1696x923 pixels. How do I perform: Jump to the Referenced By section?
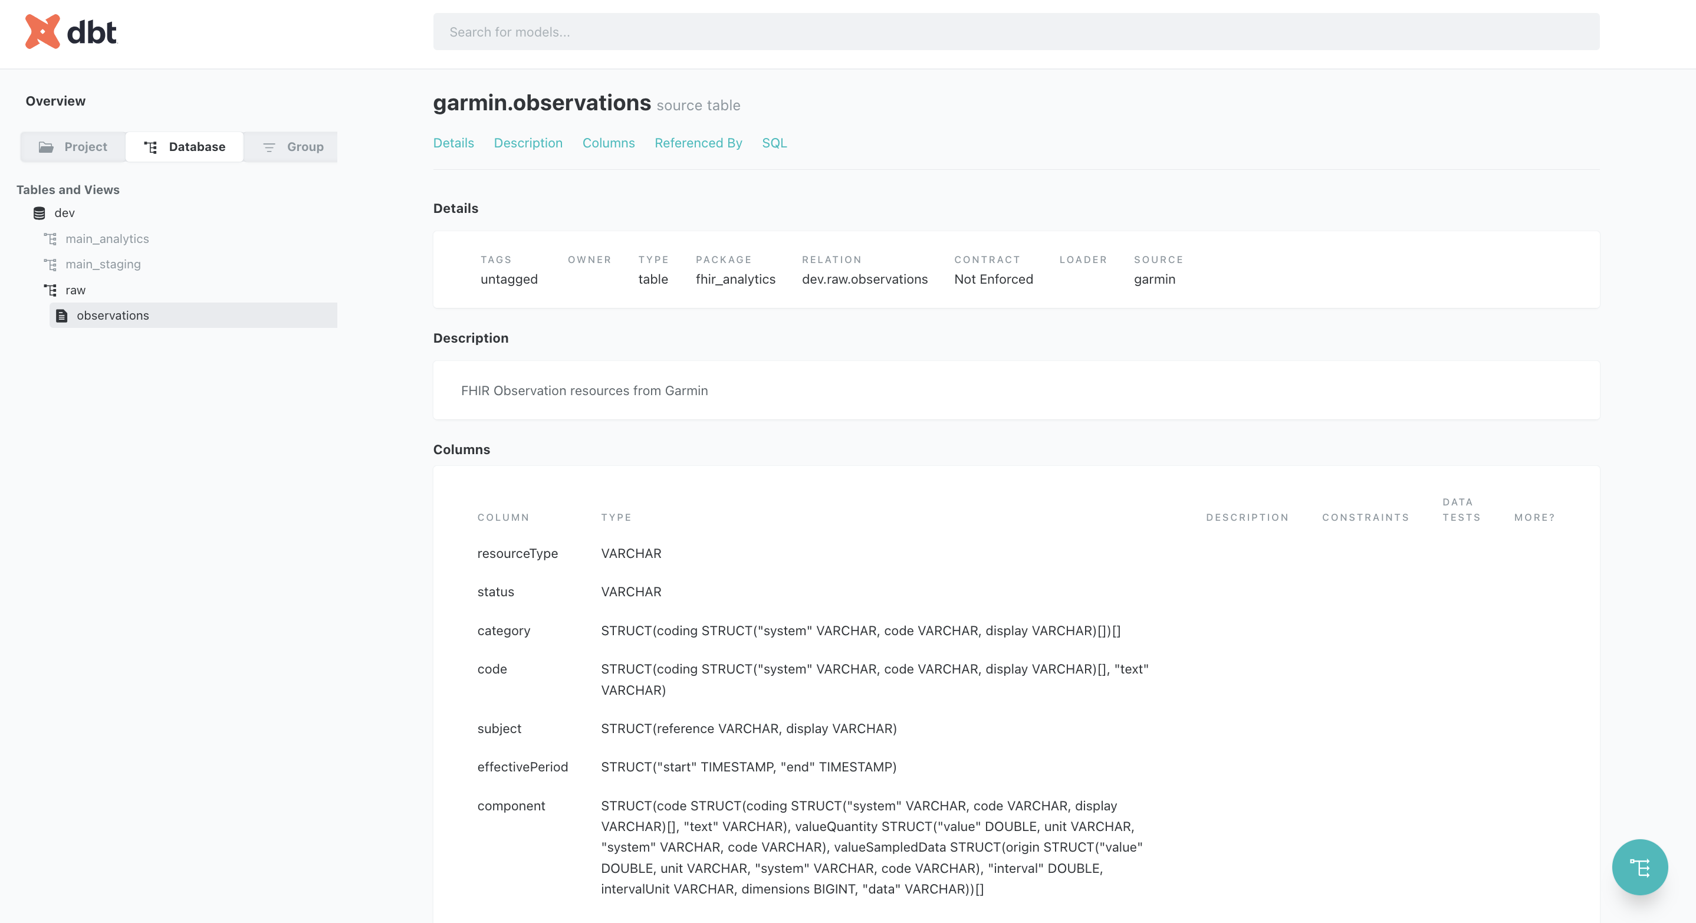click(x=698, y=143)
